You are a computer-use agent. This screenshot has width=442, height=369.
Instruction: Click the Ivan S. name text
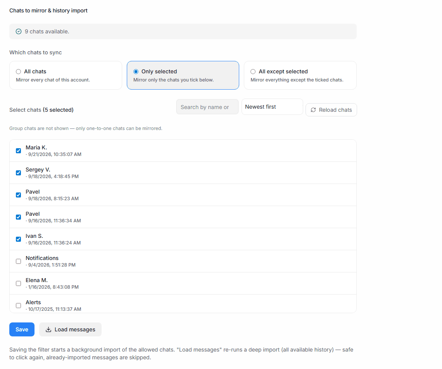click(x=35, y=236)
